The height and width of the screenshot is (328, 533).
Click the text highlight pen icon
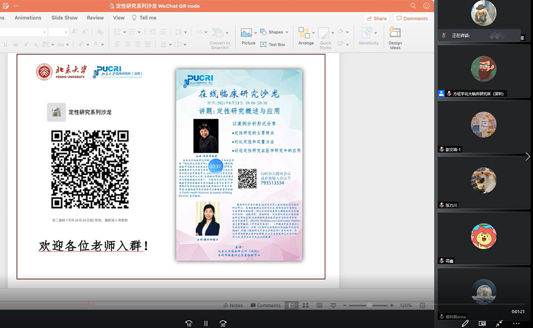81,44
